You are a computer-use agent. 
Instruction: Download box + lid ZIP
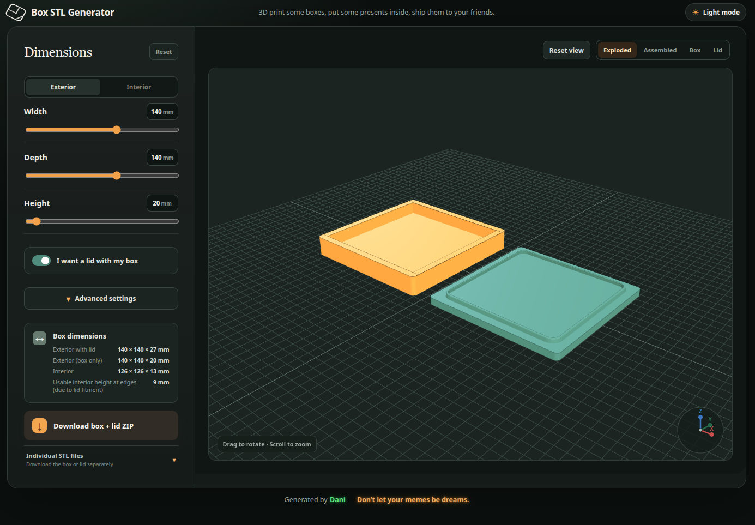(x=101, y=426)
